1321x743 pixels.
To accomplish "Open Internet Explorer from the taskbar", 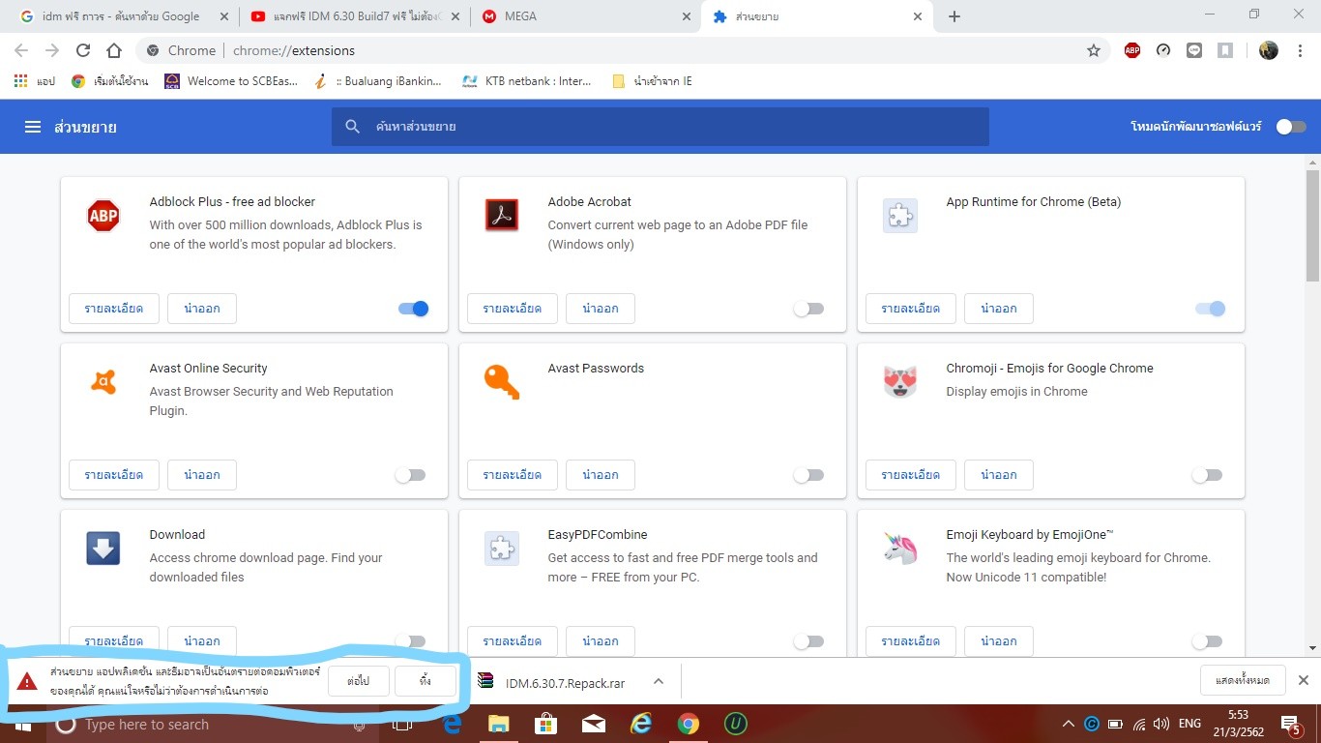I will (x=640, y=724).
